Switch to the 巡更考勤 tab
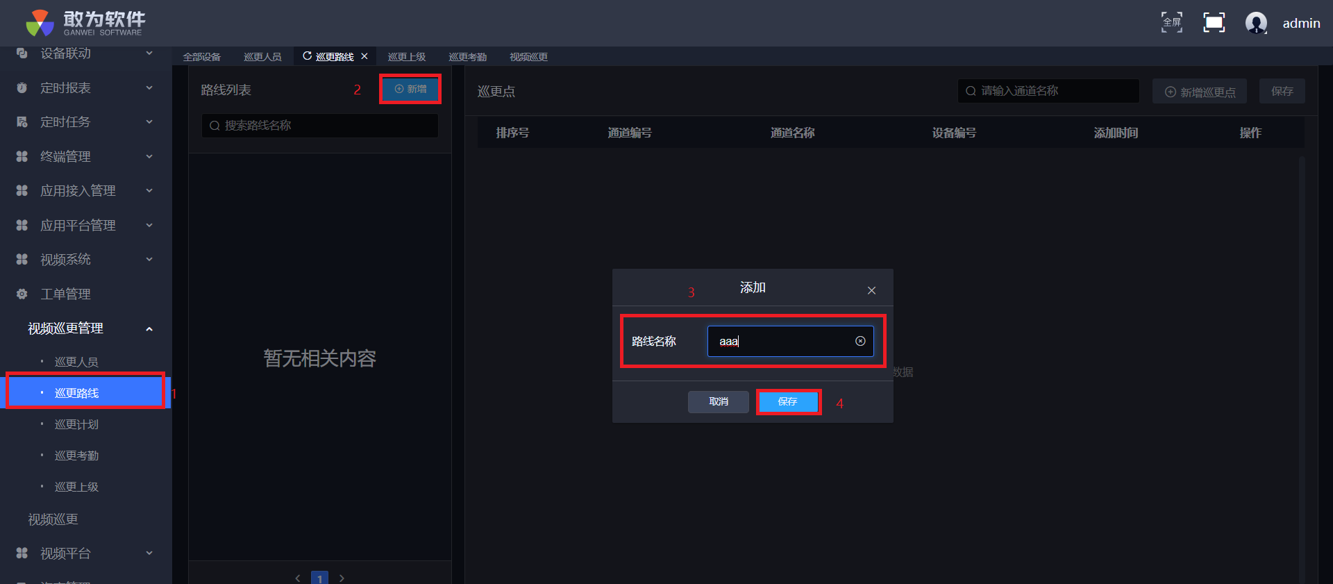Screen dimensions: 1333x584 coord(468,57)
